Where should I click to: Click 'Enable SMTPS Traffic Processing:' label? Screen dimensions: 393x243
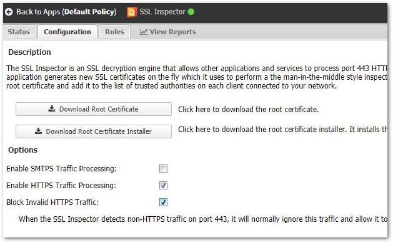61,168
